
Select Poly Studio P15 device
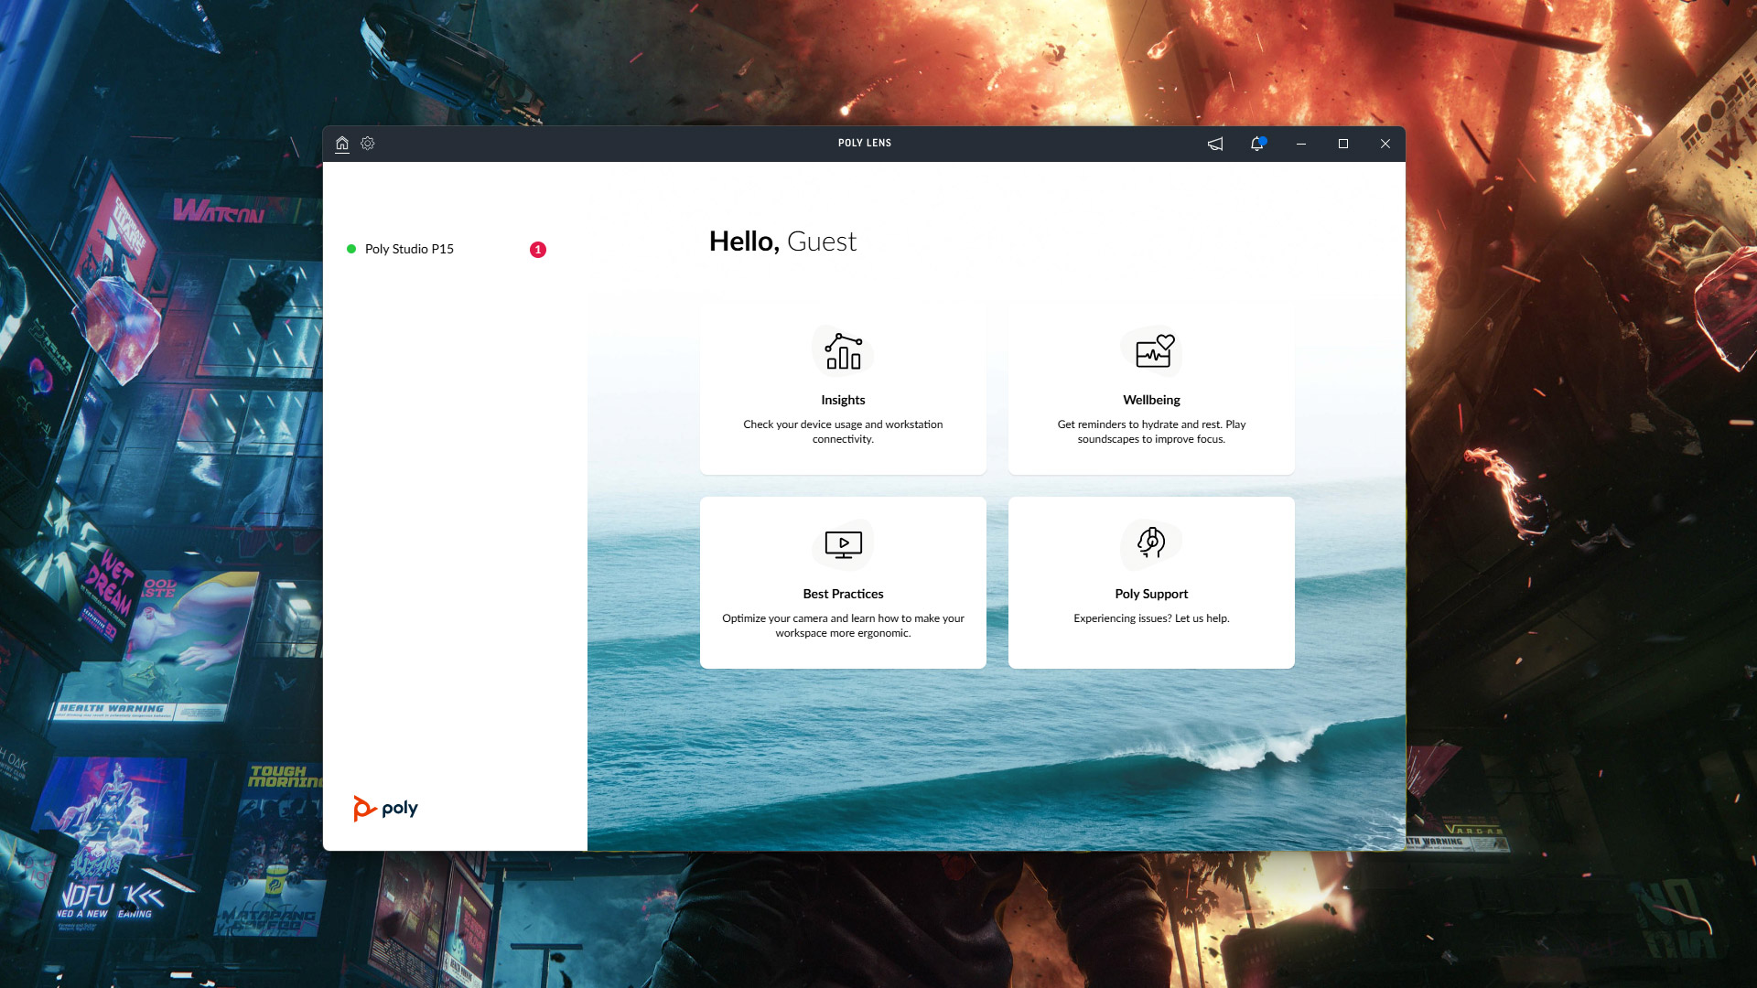pyautogui.click(x=409, y=249)
